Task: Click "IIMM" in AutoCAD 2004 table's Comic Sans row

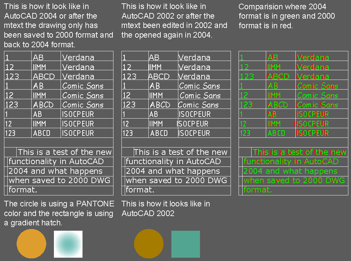Action: pos(39,96)
